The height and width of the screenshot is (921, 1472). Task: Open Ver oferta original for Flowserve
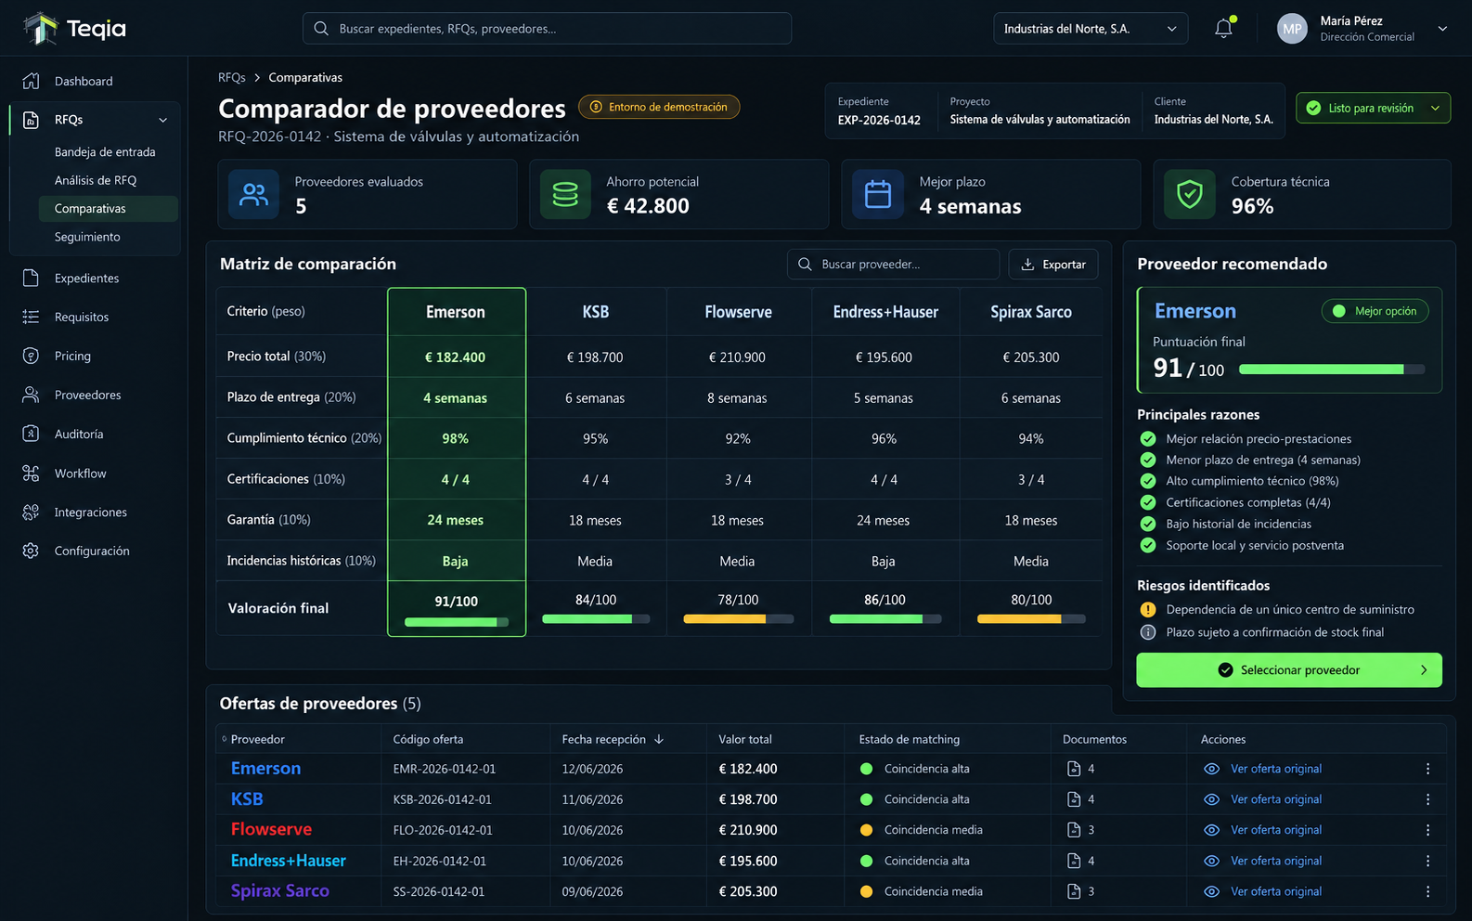1276,830
